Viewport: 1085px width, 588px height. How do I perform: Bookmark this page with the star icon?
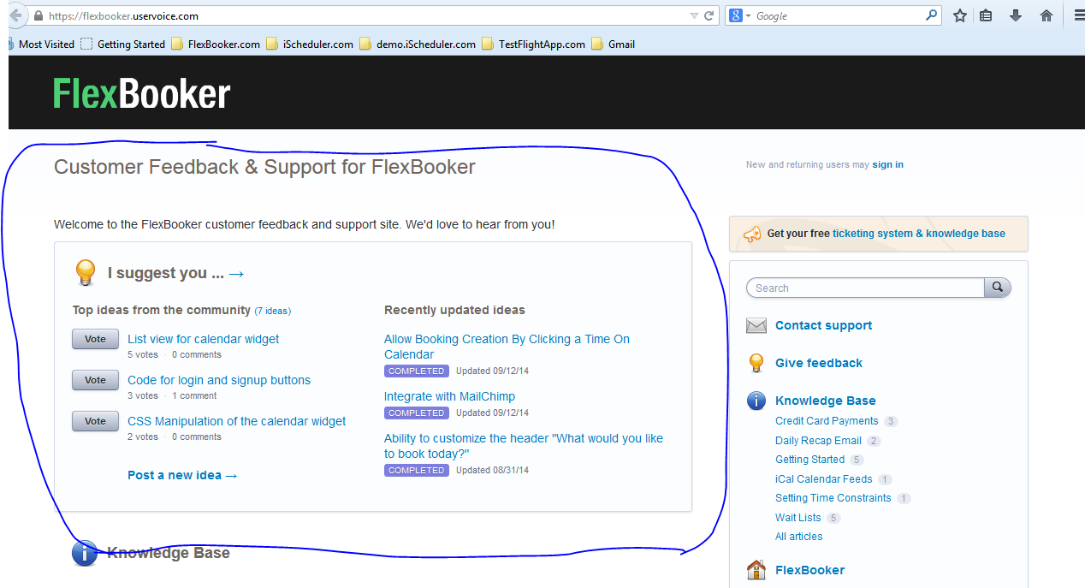click(960, 15)
